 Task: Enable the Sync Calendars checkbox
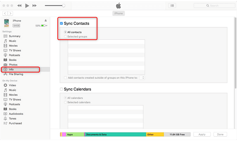click(x=61, y=89)
